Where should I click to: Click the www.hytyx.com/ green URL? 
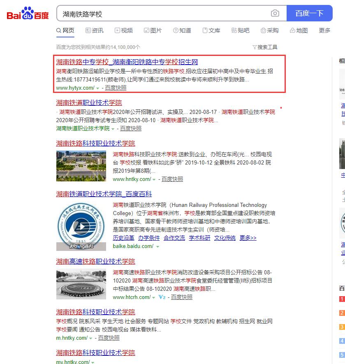click(75, 88)
